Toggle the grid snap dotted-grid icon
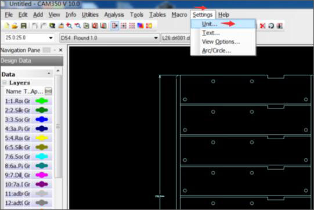314x210 pixels. coord(132,26)
